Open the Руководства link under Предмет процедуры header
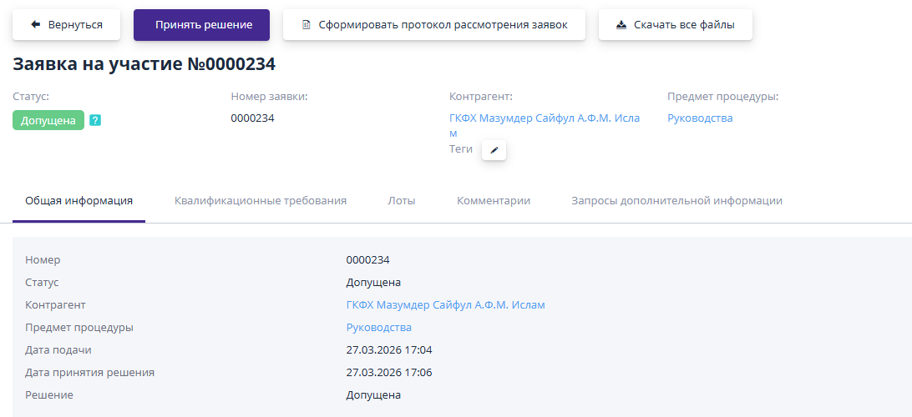Image resolution: width=912 pixels, height=417 pixels. point(700,118)
